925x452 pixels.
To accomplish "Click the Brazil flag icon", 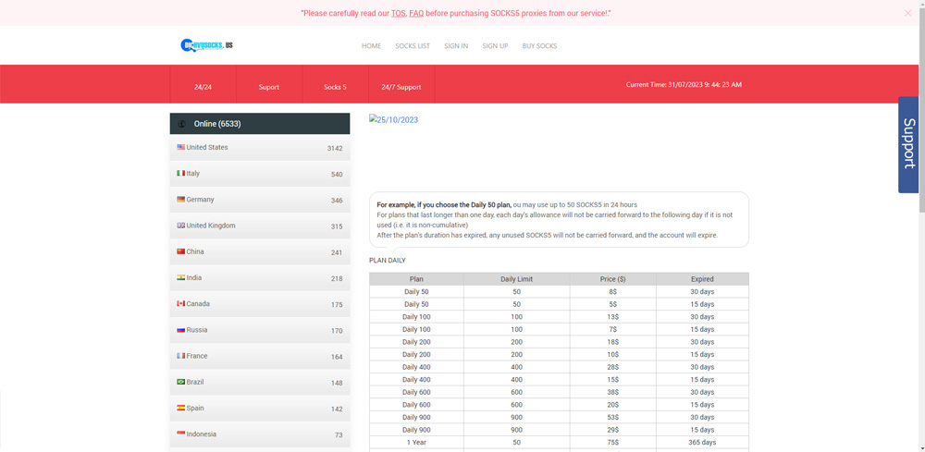I will click(x=181, y=382).
